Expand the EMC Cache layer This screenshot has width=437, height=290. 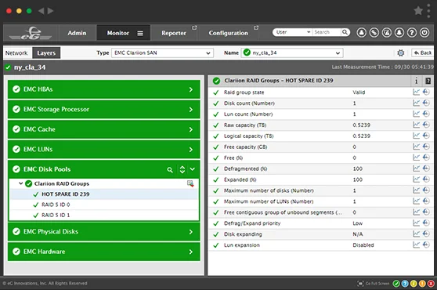(103, 129)
